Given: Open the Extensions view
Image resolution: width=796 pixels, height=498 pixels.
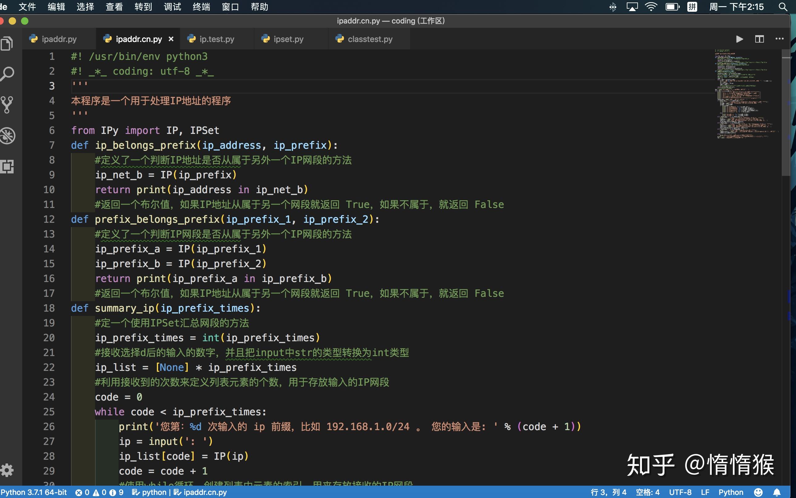Looking at the screenshot, I should click(x=8, y=167).
